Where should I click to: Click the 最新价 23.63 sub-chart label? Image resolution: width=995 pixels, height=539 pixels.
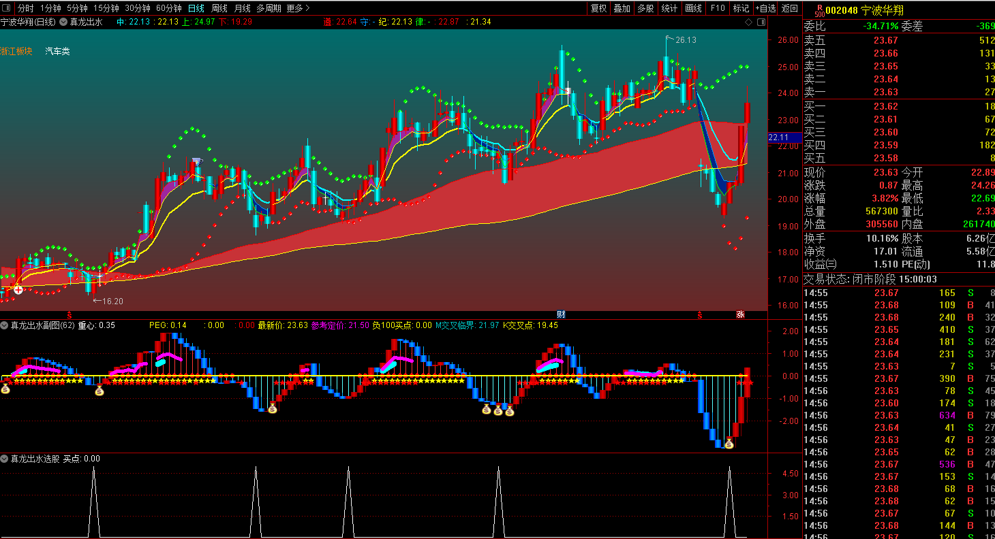pyautogui.click(x=283, y=325)
